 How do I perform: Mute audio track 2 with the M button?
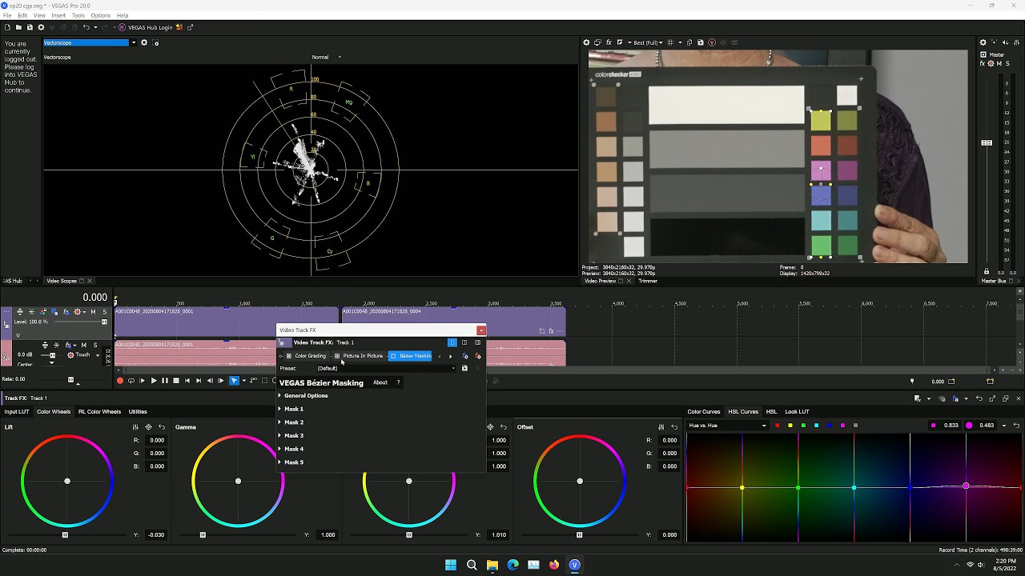pos(84,345)
